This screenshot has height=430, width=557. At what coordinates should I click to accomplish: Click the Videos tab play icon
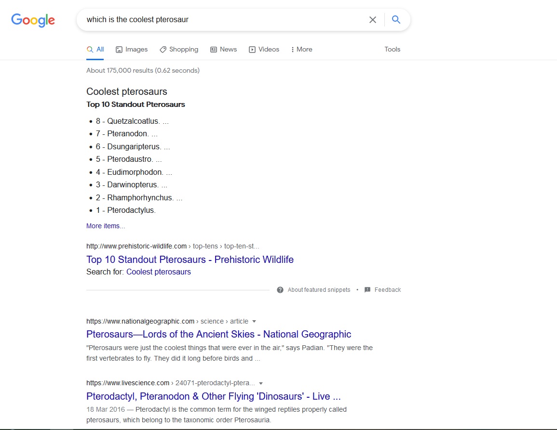(x=252, y=50)
